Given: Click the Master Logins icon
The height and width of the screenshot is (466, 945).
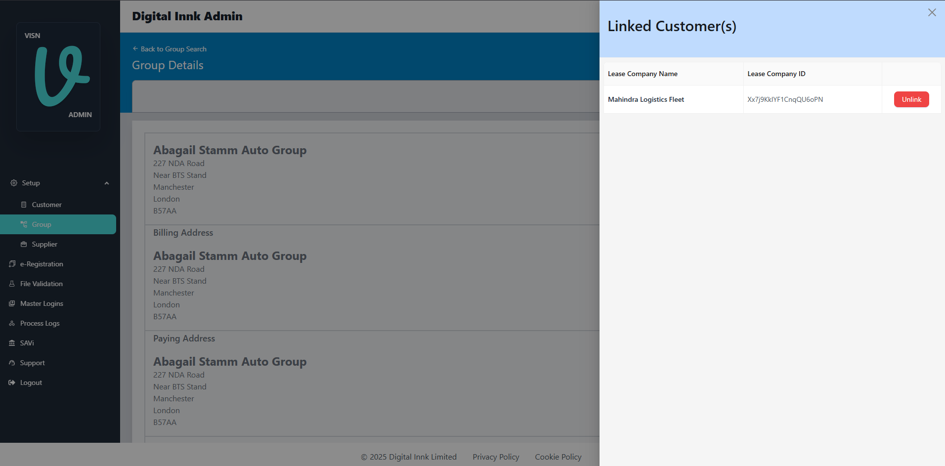Looking at the screenshot, I should coord(12,303).
